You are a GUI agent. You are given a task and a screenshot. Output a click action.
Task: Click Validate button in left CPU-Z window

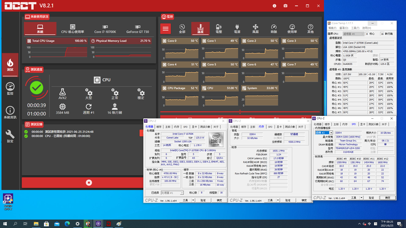pos(203,200)
